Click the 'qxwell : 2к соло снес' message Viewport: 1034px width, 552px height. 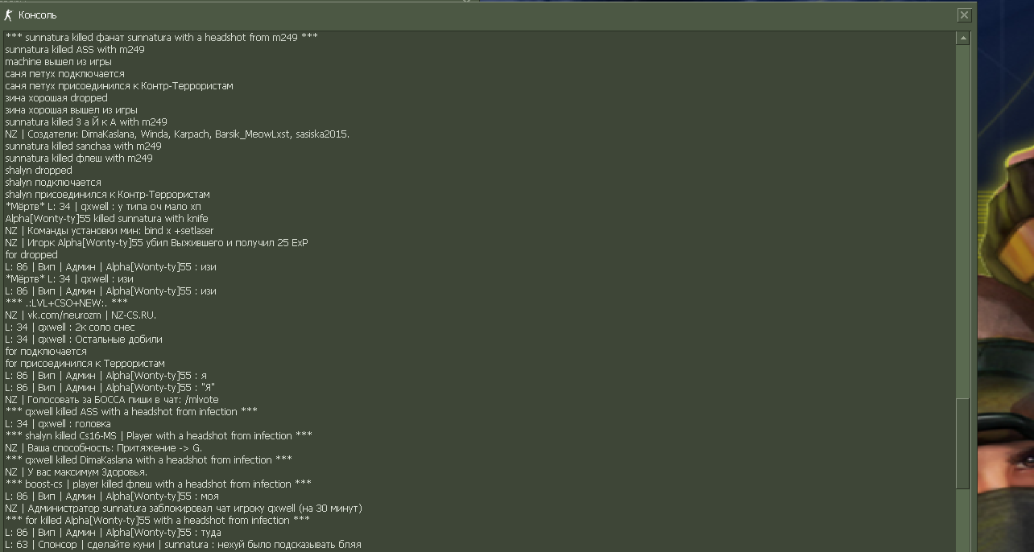tap(70, 327)
